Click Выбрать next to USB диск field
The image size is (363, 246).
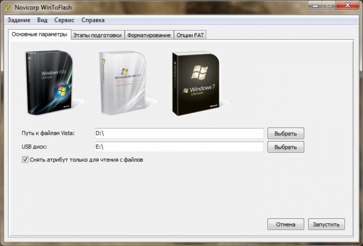tap(286, 147)
